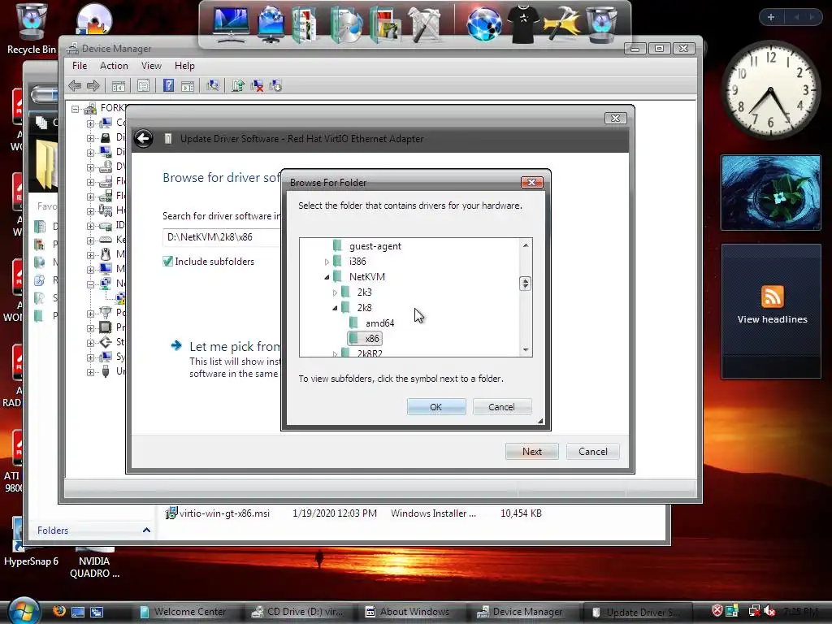832x624 pixels.
Task: Toggle the Include subfolders checkbox
Action: tap(167, 261)
